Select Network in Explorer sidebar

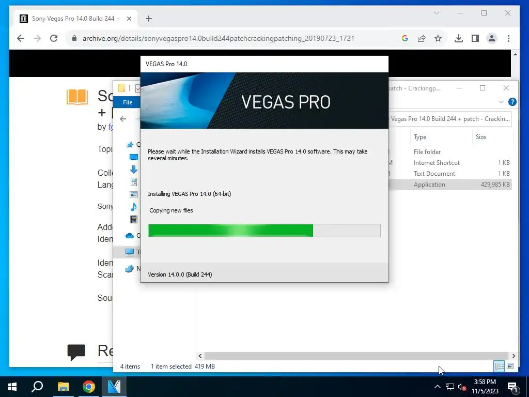130,269
